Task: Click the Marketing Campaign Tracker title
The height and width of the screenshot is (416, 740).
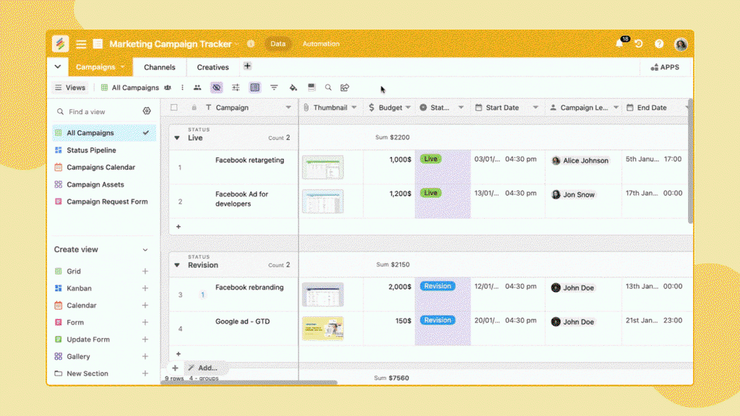Action: (171, 44)
